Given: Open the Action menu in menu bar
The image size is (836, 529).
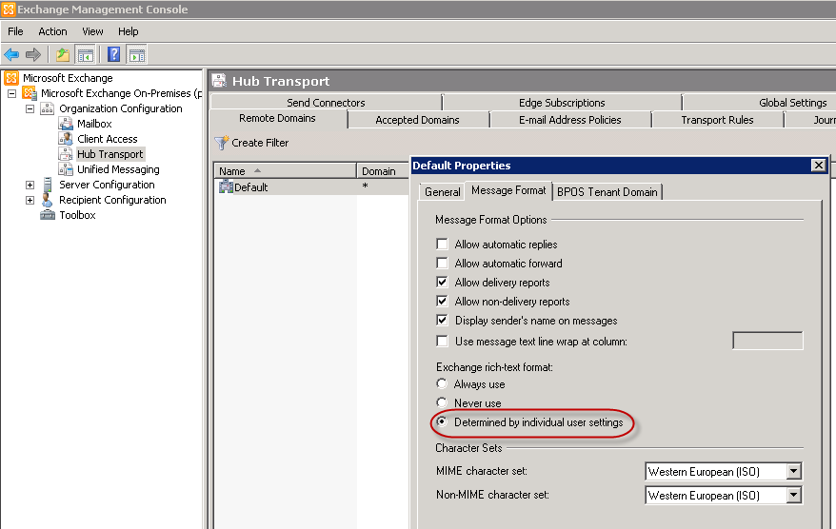Looking at the screenshot, I should pos(52,31).
